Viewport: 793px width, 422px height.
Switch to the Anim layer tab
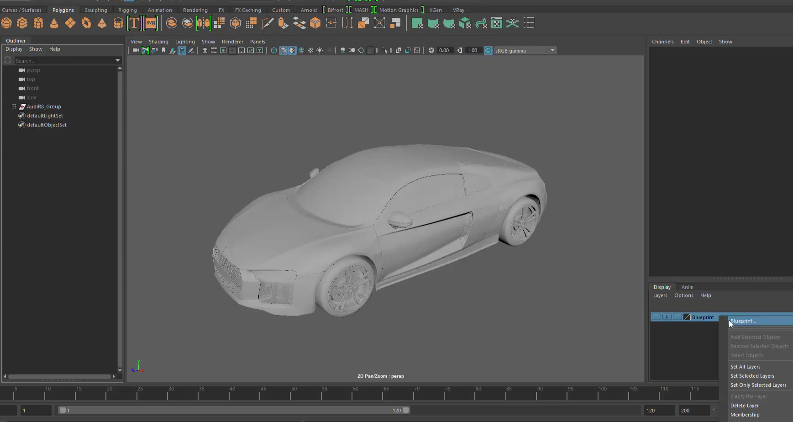pyautogui.click(x=687, y=287)
